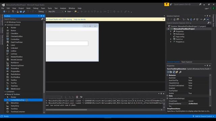216x121 pixels.
Task: Open the Tools menu
Action: click(50, 8)
